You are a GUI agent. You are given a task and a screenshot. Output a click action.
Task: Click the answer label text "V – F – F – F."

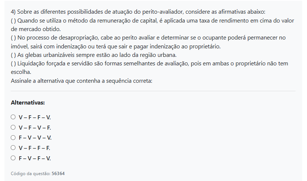tap(34, 148)
